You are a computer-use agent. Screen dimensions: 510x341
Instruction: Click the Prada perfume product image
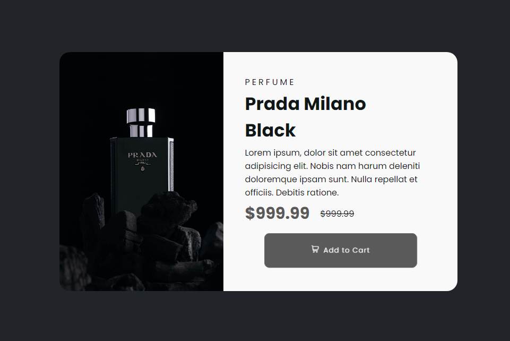pos(141,171)
